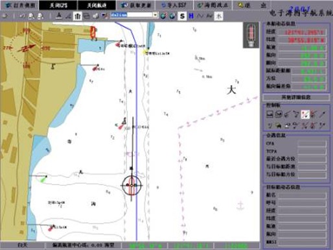Screen dimensions: 333x250
Task: Click the 海图改正 chart correction button
Action: 213,5
